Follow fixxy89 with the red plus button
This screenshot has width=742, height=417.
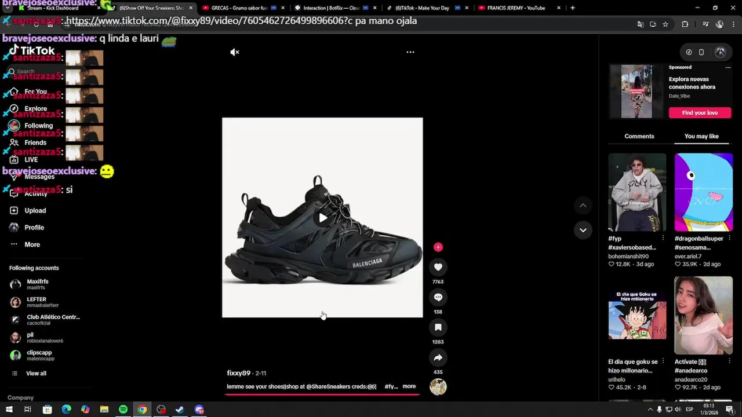438,247
